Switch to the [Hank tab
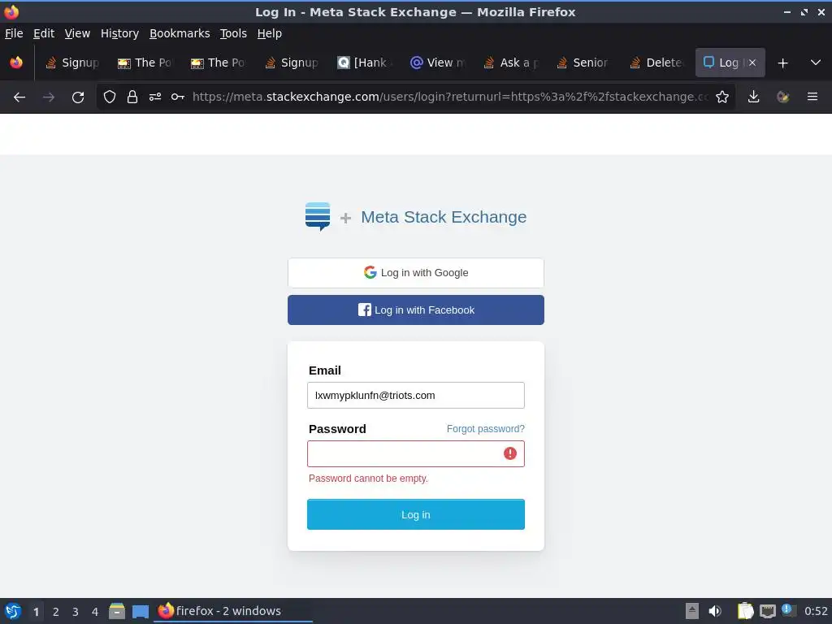Image resolution: width=832 pixels, height=624 pixels. (365, 63)
